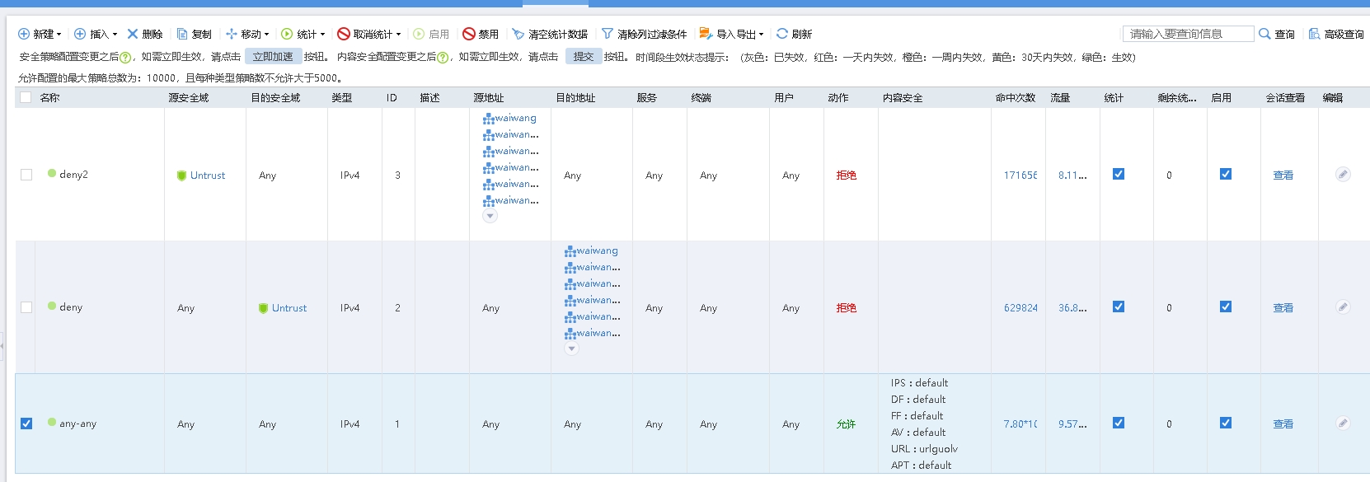Open 查看 session view for deny
Image resolution: width=1370 pixels, height=482 pixels.
point(1283,308)
